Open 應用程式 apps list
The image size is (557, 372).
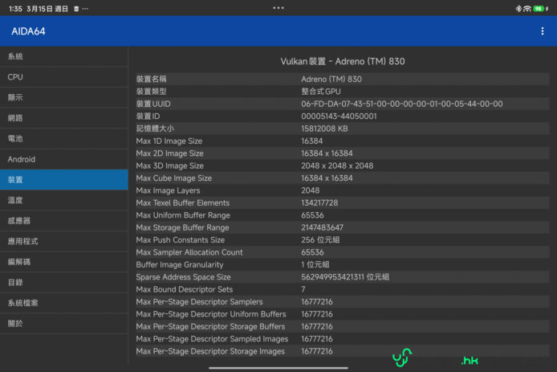coord(64,241)
